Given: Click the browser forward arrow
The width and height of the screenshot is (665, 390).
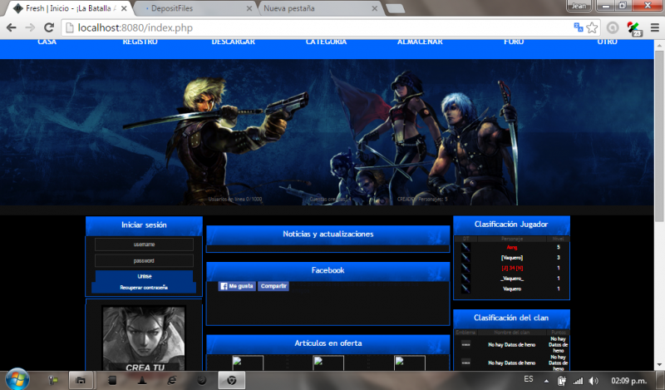Looking at the screenshot, I should [30, 28].
